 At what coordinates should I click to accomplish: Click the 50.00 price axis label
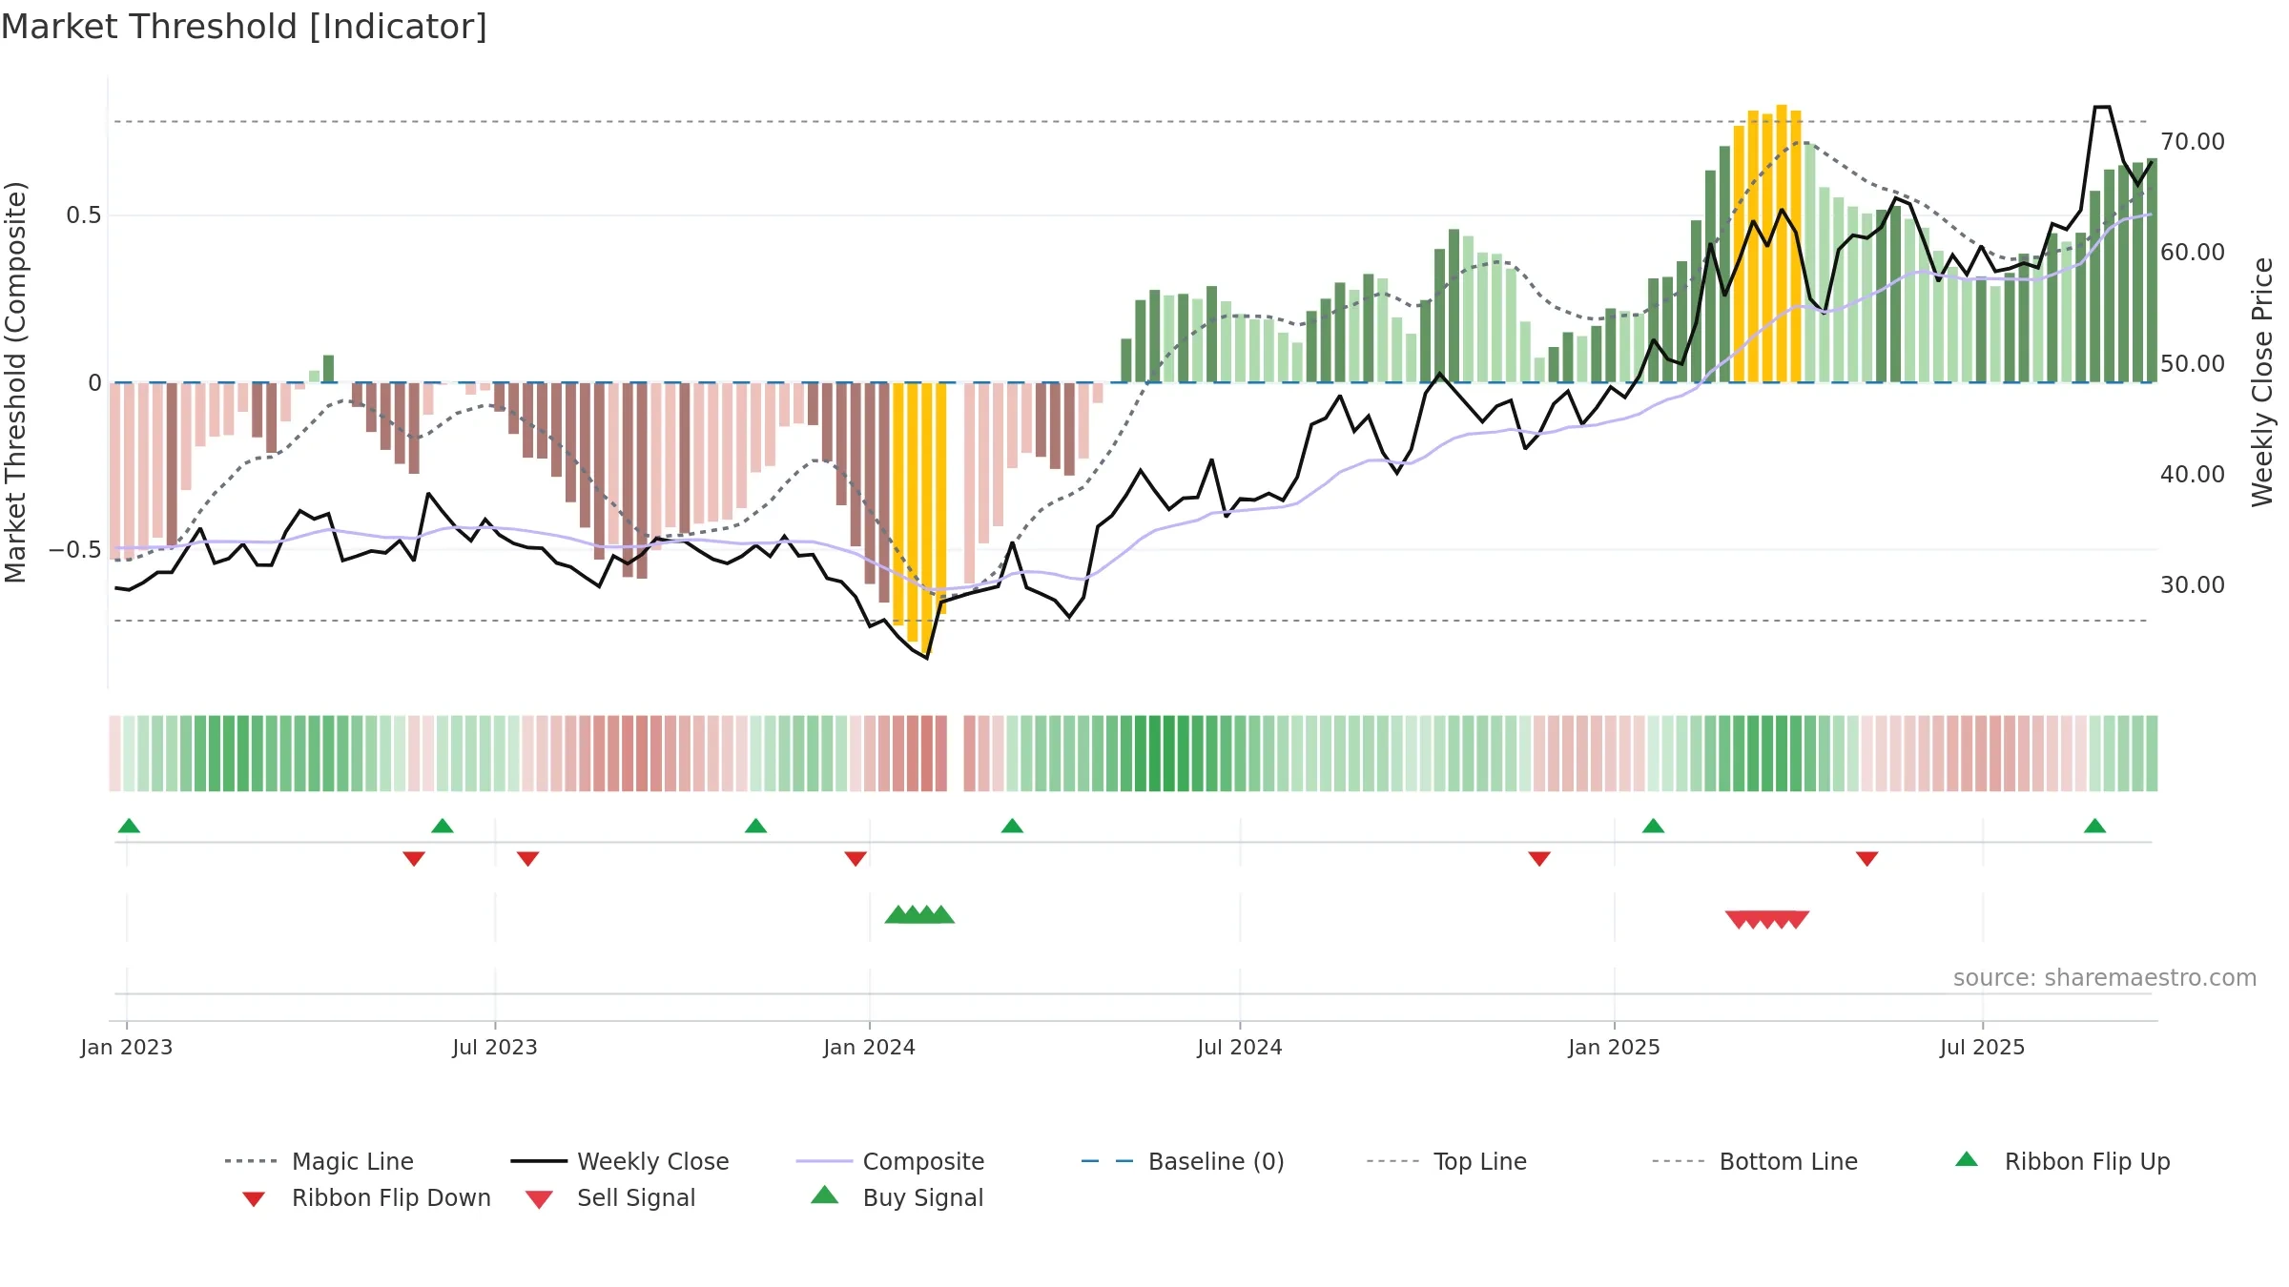pyautogui.click(x=2193, y=363)
